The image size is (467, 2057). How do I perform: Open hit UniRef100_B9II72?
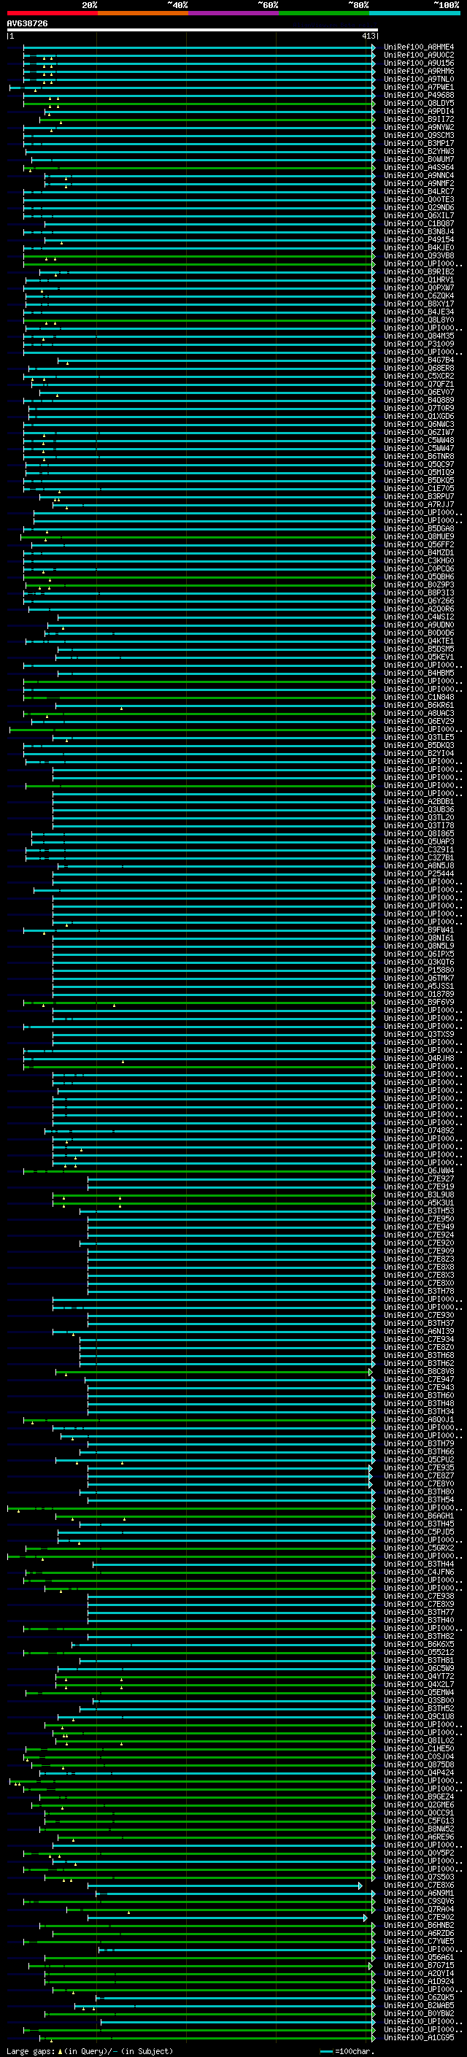pos(418,119)
